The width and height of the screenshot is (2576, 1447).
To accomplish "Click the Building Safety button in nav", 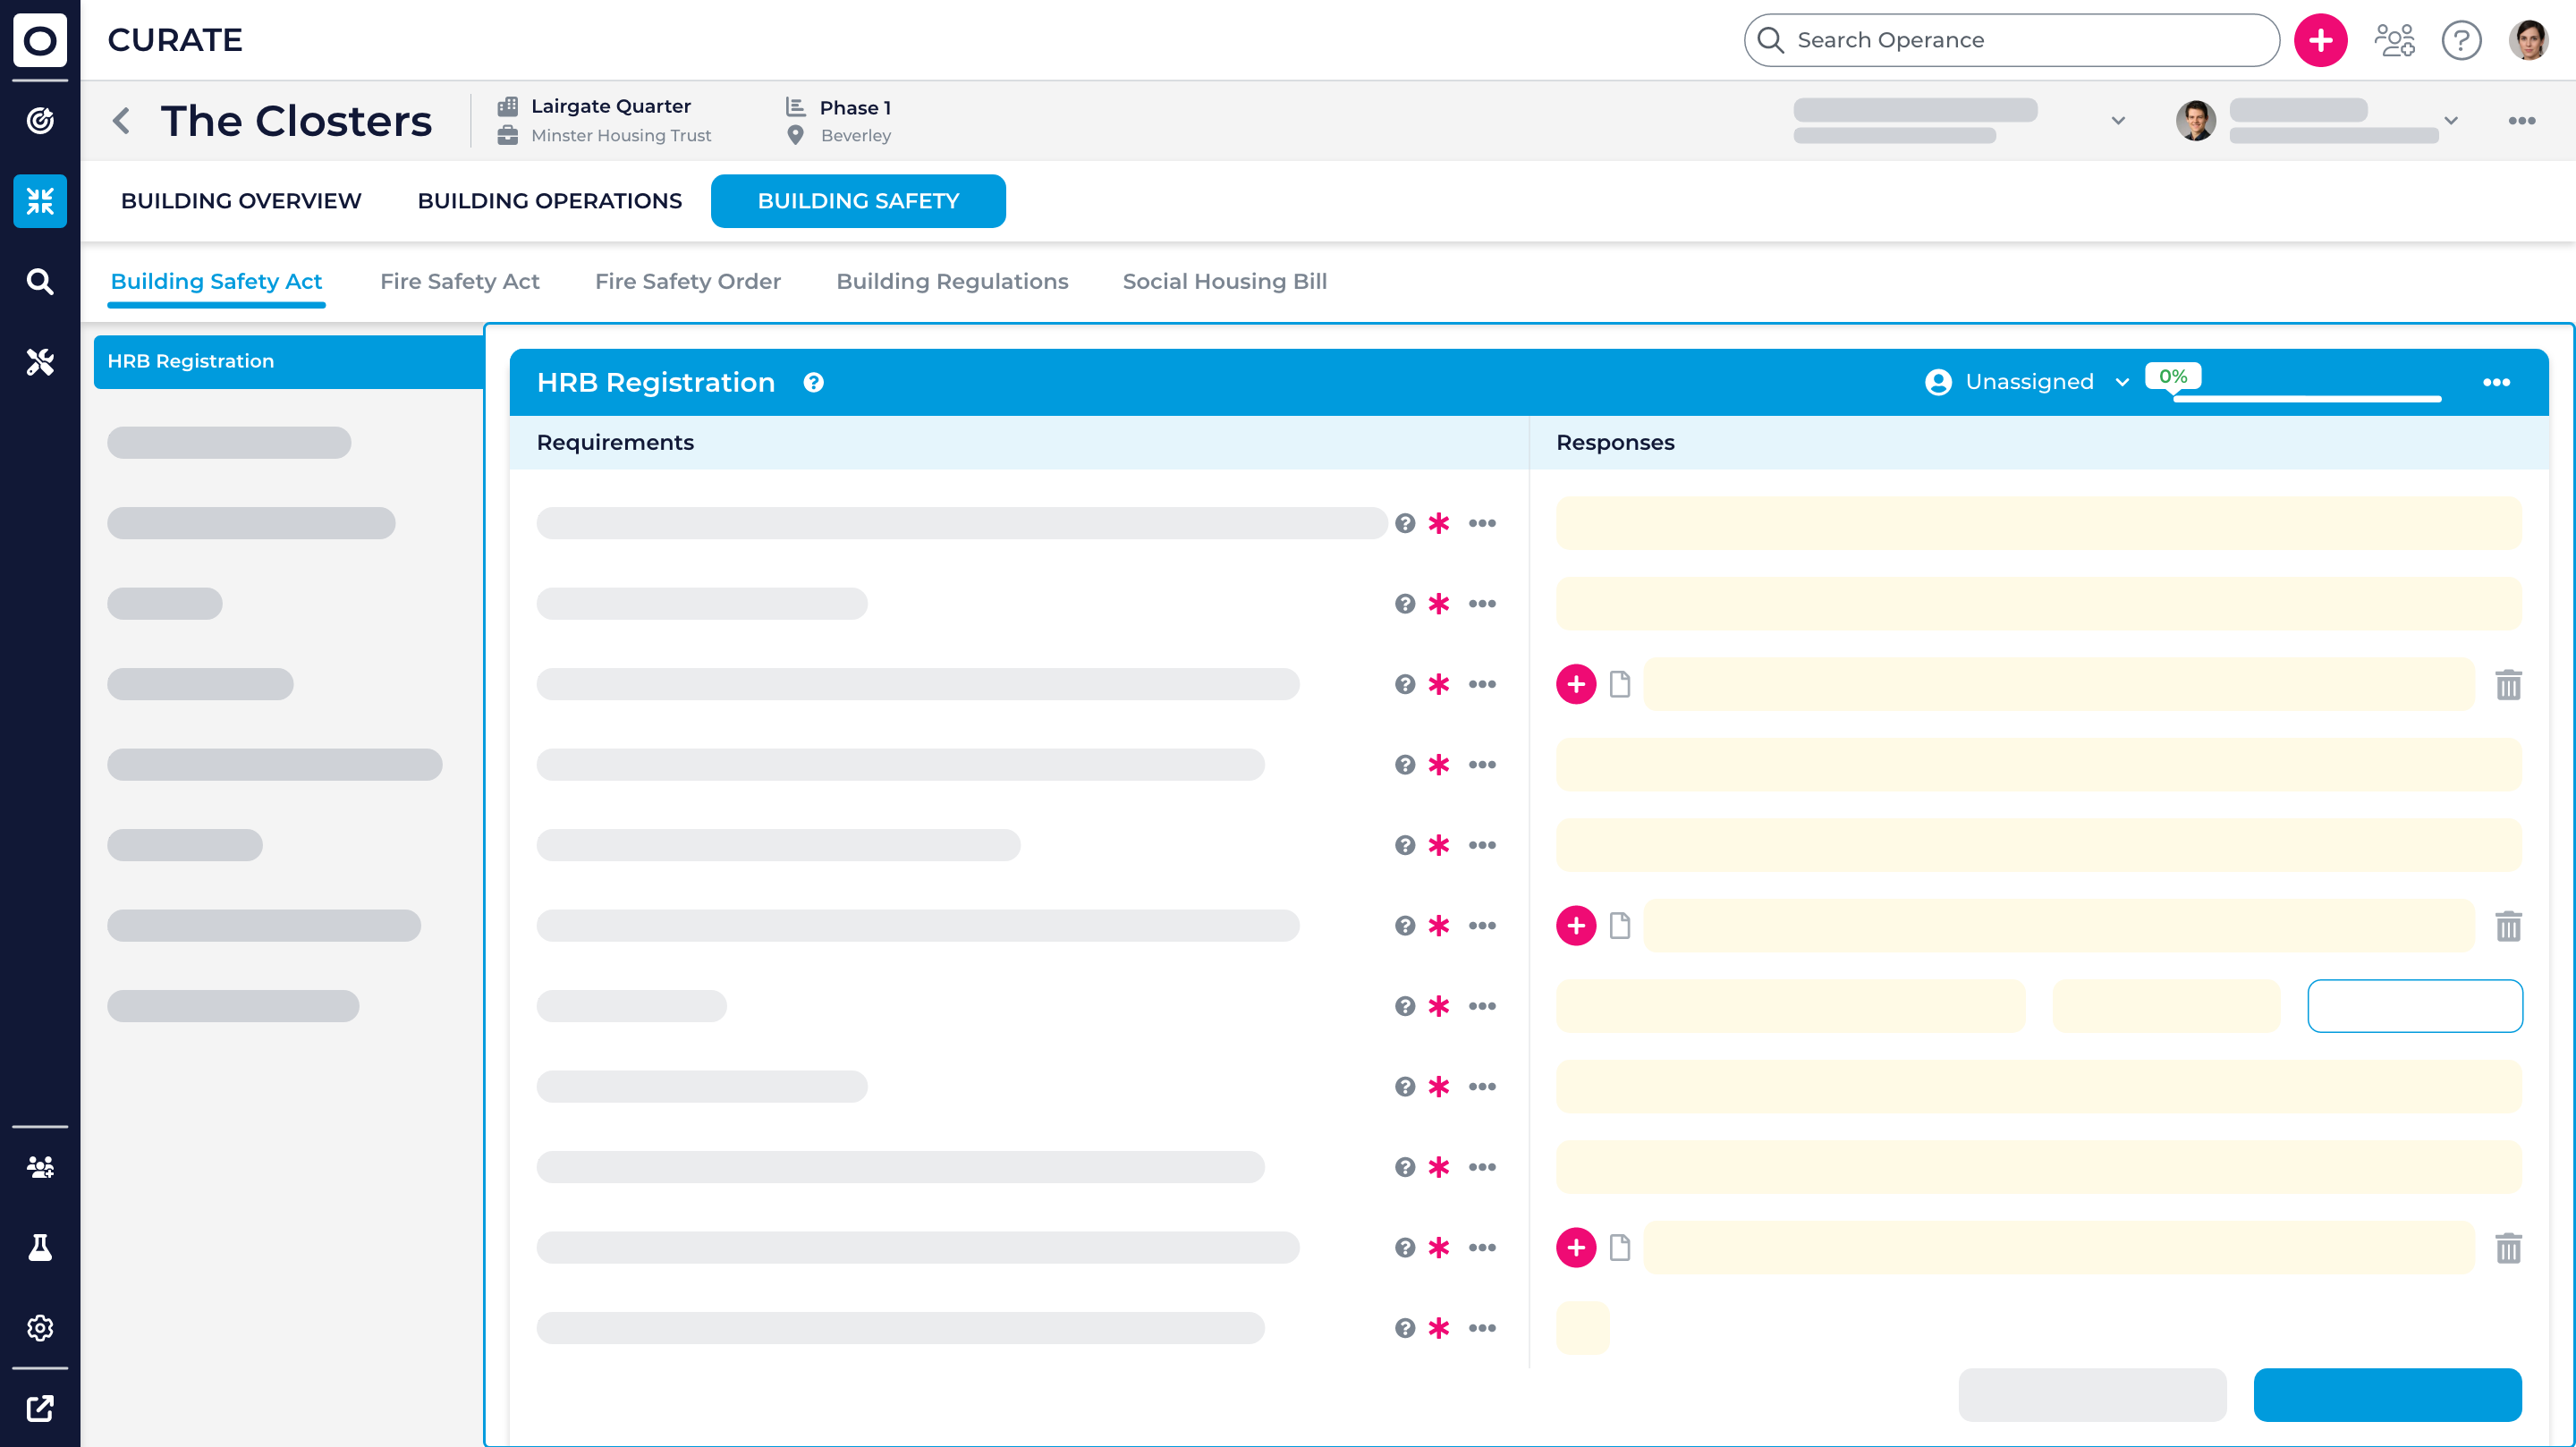I will click(858, 200).
